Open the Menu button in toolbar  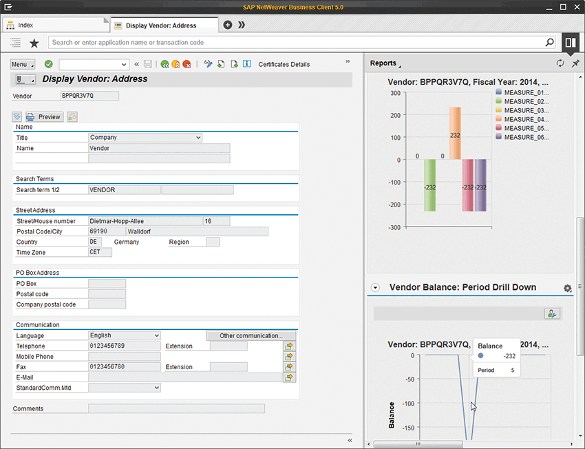click(22, 64)
